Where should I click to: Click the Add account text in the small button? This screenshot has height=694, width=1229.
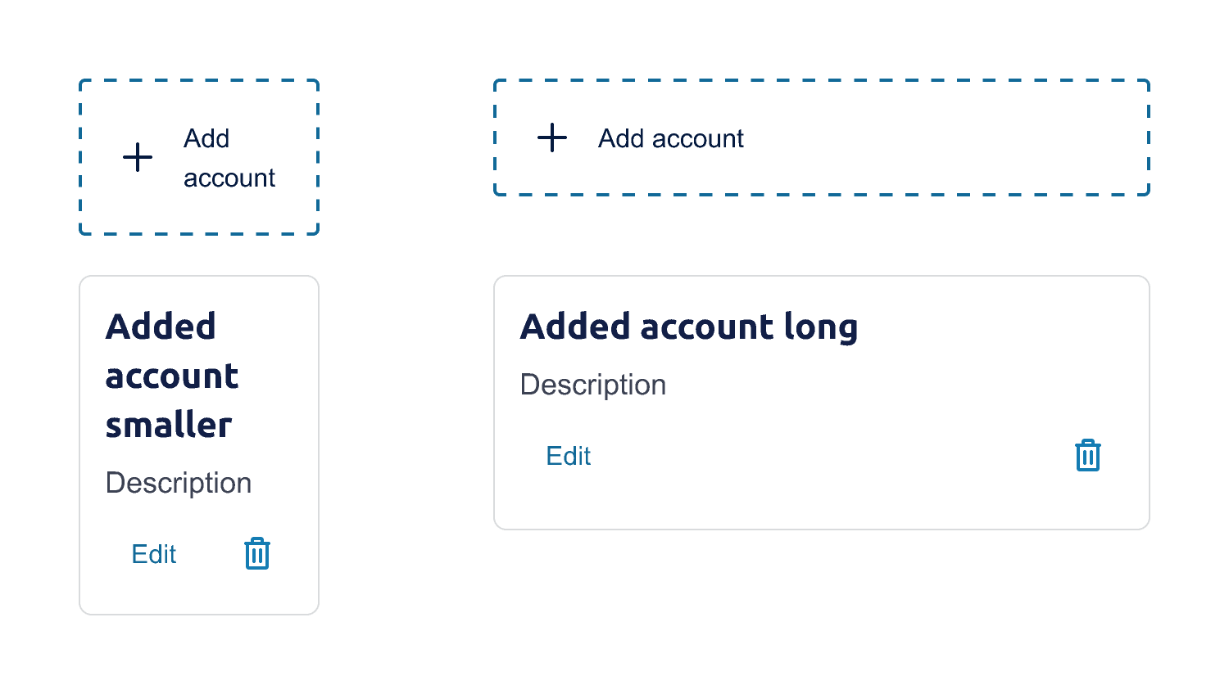[x=229, y=157]
